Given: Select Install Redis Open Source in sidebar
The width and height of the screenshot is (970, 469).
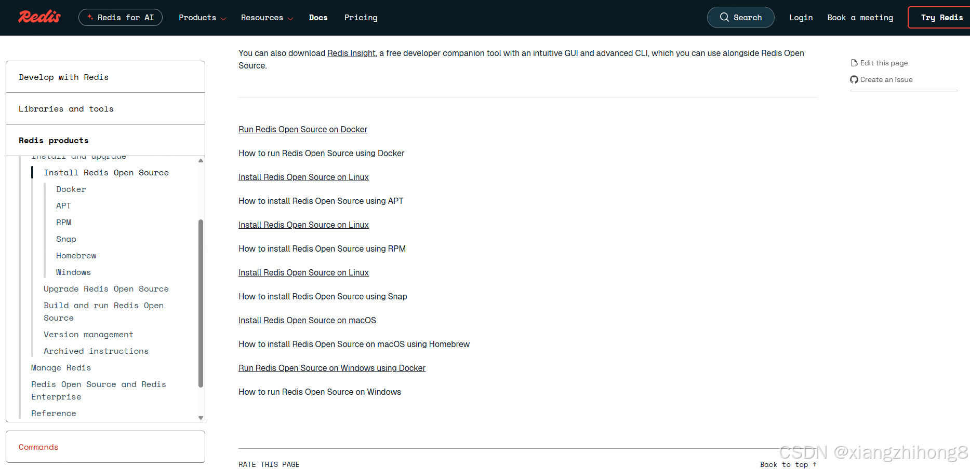Looking at the screenshot, I should point(106,173).
